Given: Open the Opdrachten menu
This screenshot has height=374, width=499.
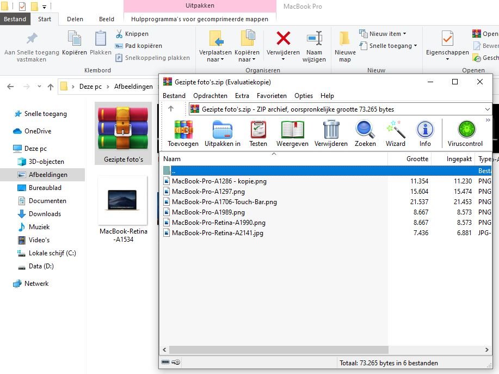Looking at the screenshot, I should click(x=210, y=95).
